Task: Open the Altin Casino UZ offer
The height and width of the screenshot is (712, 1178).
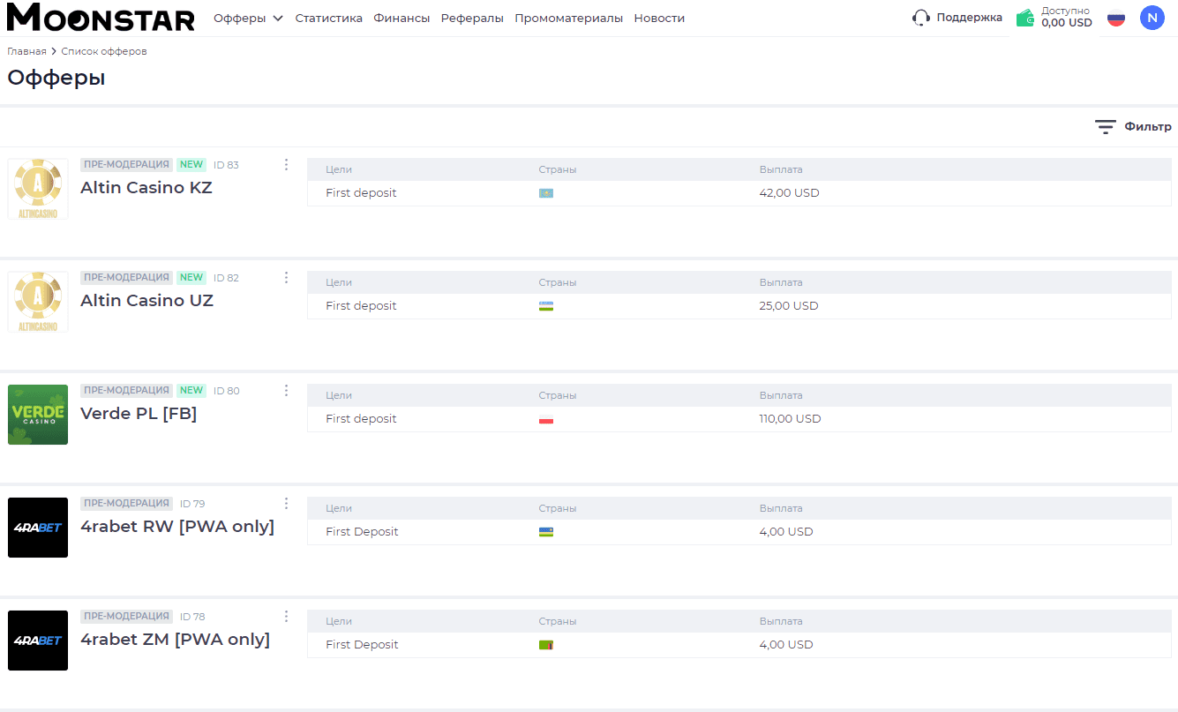Action: (146, 301)
